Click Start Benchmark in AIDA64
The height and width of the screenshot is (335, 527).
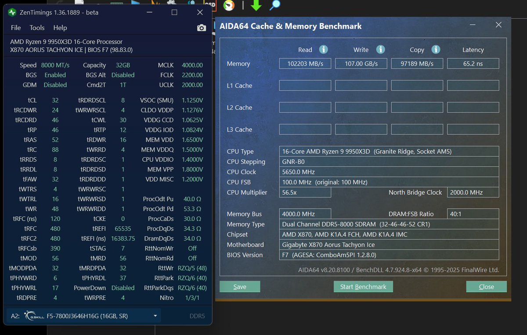(x=363, y=287)
